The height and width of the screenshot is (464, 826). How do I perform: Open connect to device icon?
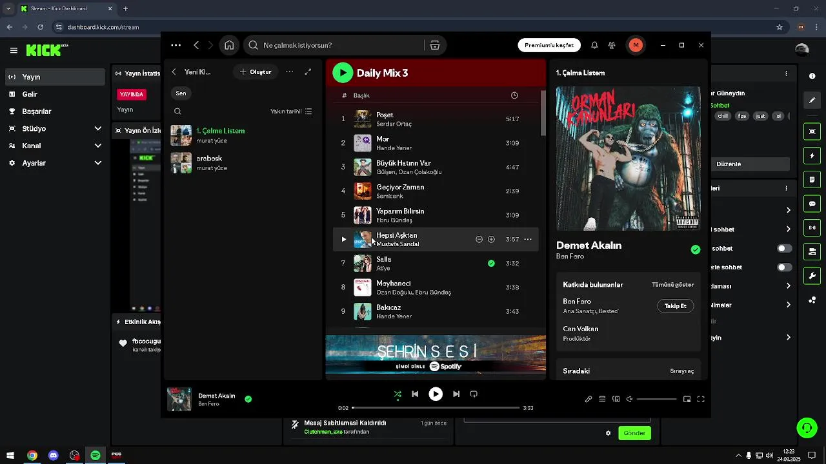click(x=616, y=399)
